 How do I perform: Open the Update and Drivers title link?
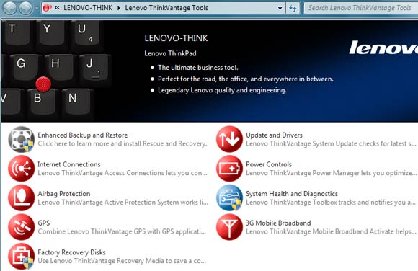click(274, 135)
